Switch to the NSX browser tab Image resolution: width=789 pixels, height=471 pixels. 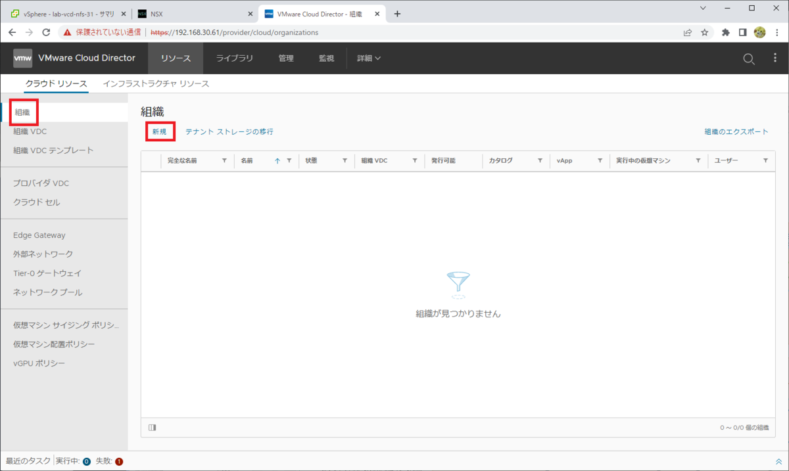click(195, 14)
